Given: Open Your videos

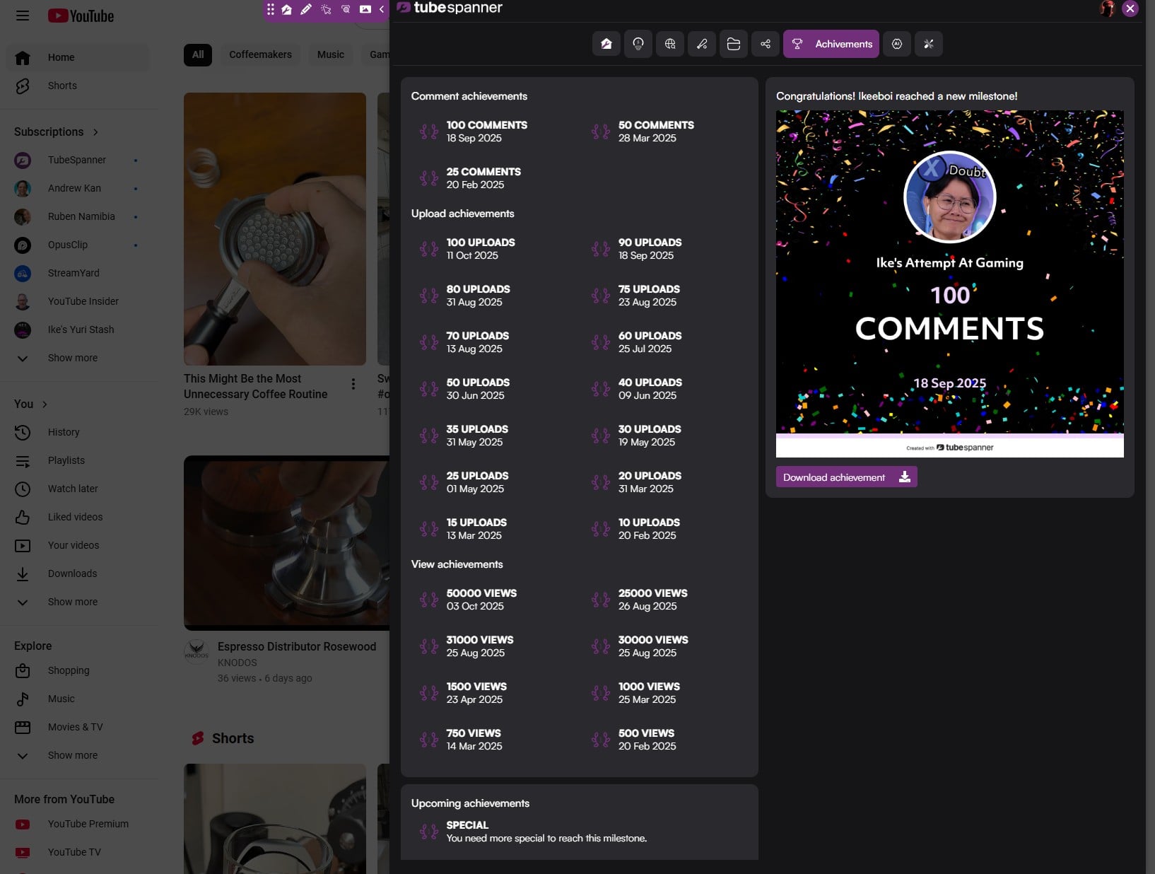Looking at the screenshot, I should tap(78, 545).
